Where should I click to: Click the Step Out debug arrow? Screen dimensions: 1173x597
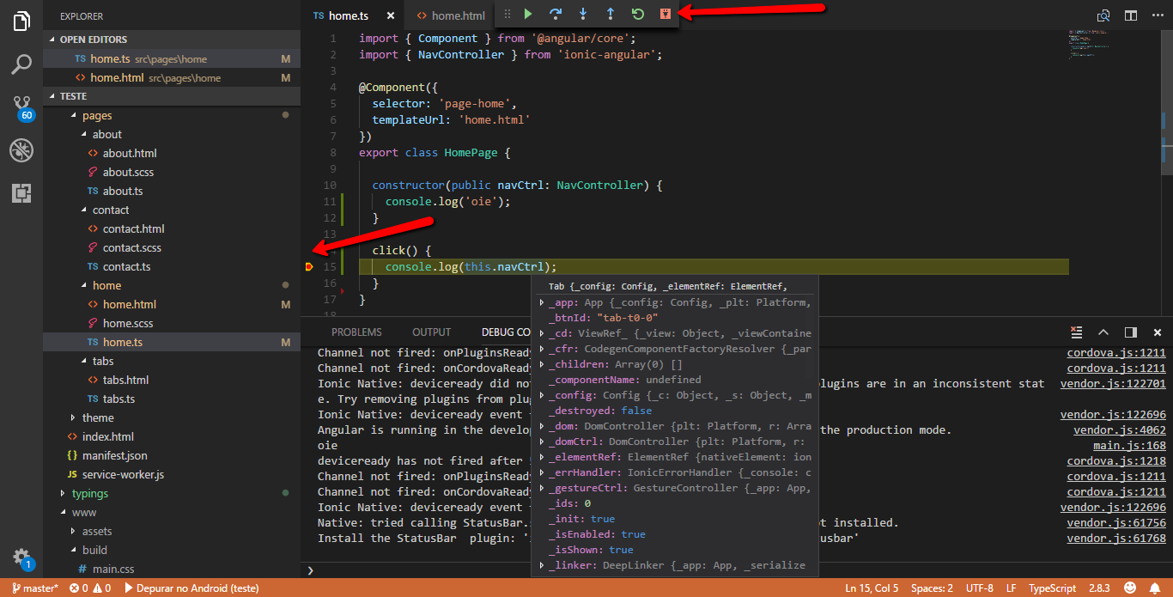pyautogui.click(x=611, y=14)
